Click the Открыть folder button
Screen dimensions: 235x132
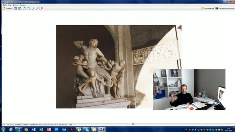coord(7,8)
